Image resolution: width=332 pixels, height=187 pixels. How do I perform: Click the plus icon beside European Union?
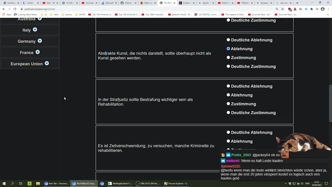point(47,64)
